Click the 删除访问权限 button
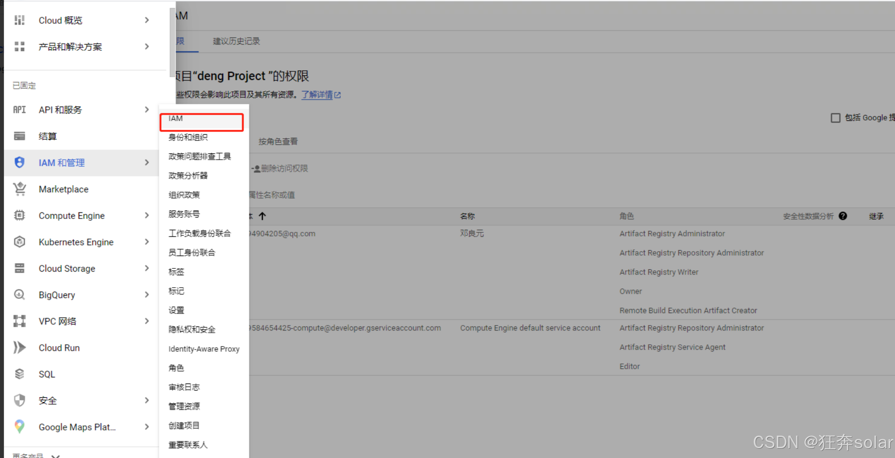 point(280,169)
